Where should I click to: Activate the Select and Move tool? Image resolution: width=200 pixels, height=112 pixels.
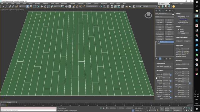(42, 7)
